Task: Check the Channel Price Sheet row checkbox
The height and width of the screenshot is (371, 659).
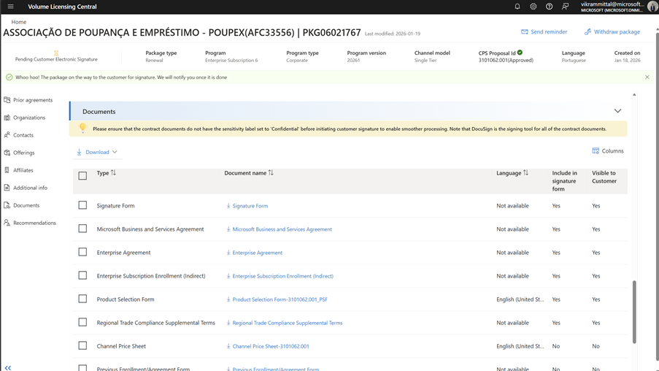Action: coord(82,345)
